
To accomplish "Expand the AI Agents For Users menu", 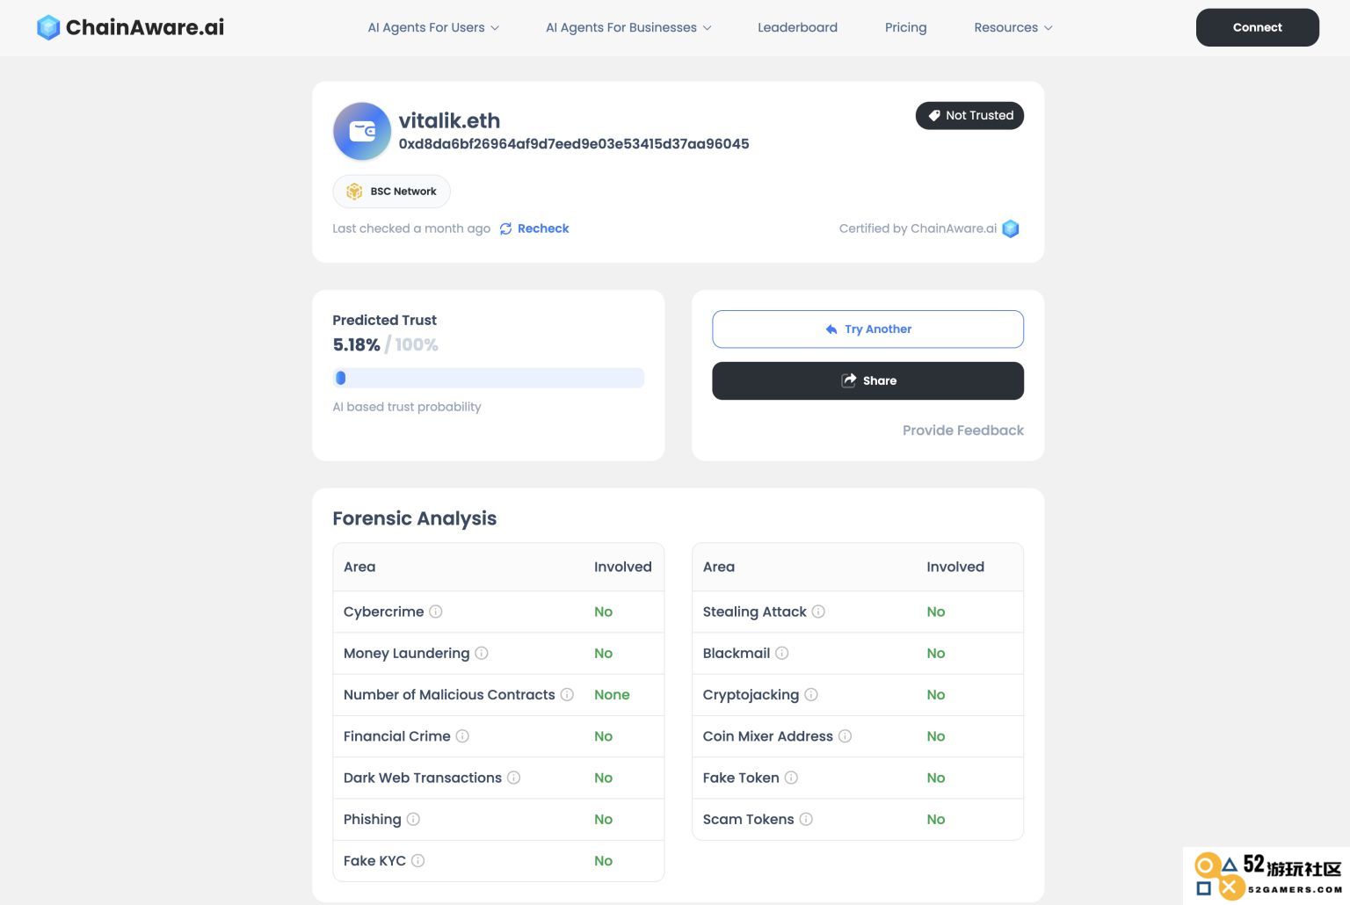I will tap(433, 27).
